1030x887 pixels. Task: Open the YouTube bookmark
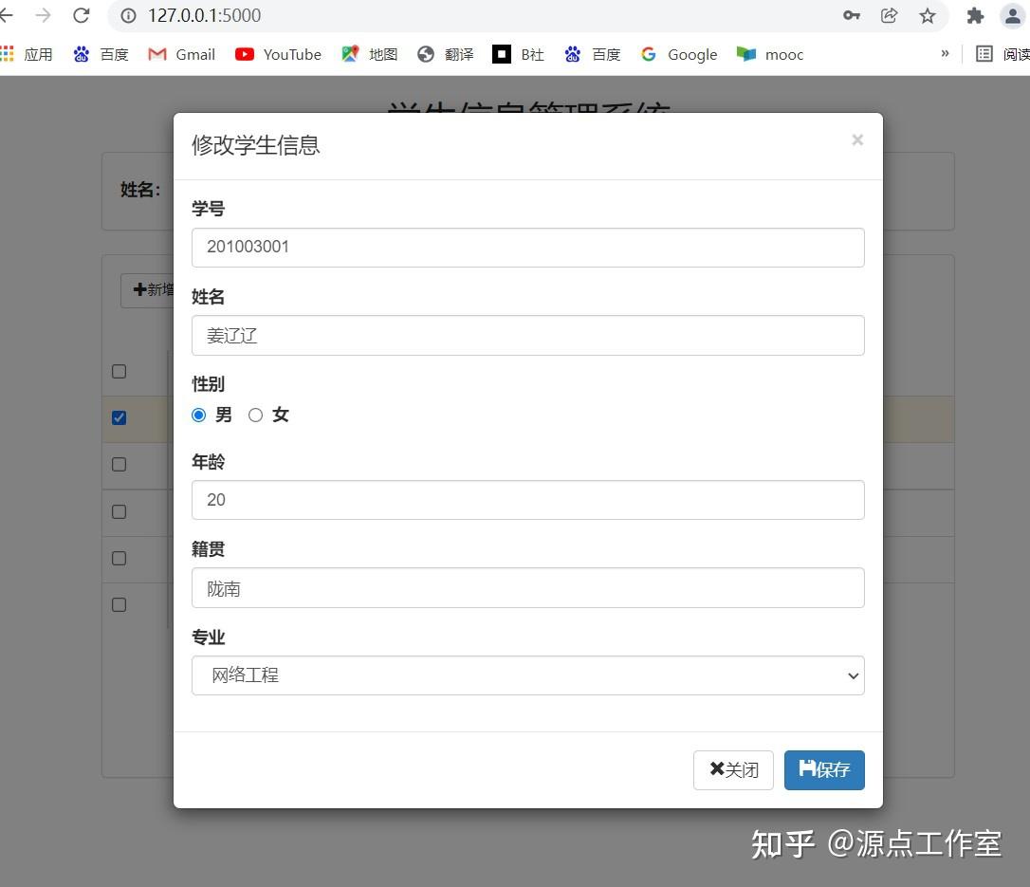279,54
